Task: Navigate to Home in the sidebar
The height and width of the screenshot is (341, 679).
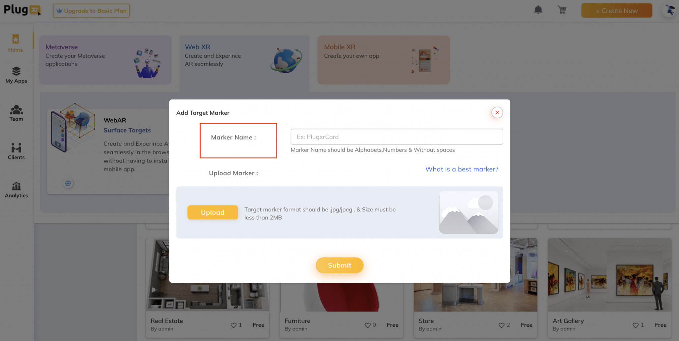Action: pos(15,43)
